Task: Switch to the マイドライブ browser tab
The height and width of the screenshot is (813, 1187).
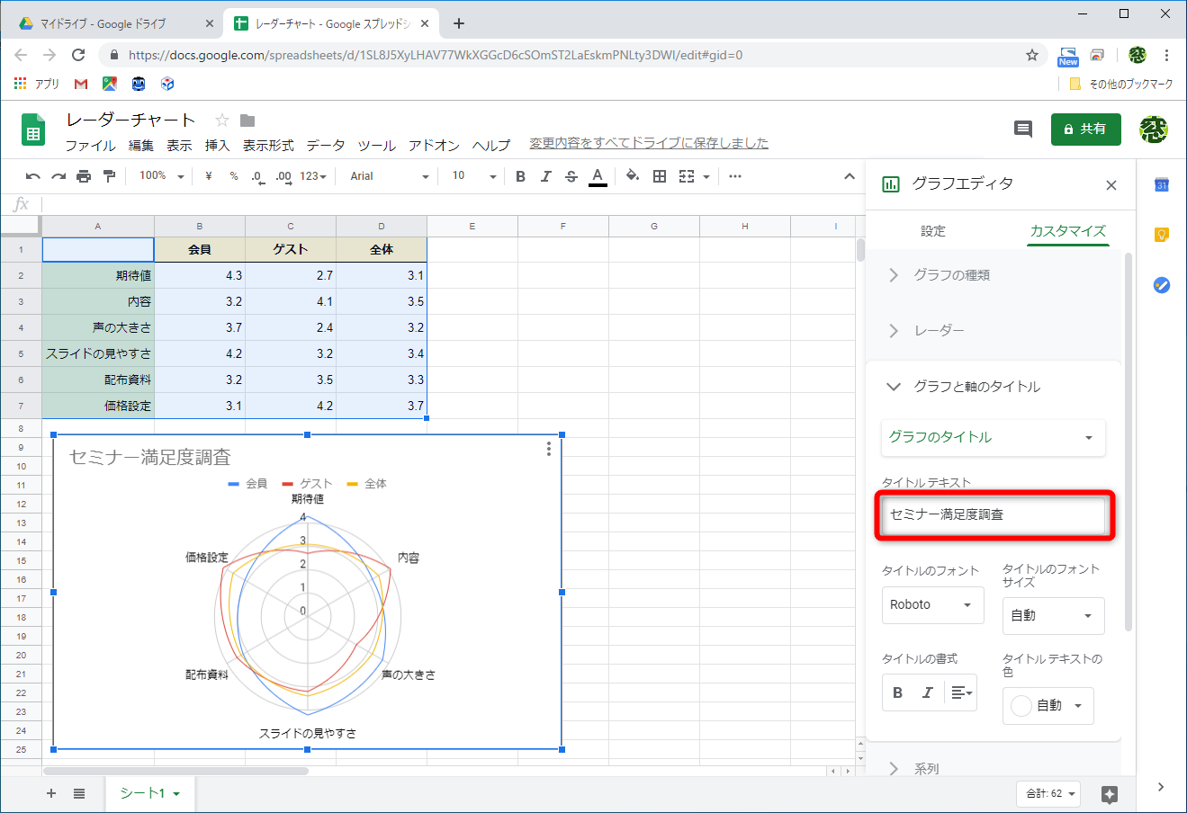Action: click(103, 24)
